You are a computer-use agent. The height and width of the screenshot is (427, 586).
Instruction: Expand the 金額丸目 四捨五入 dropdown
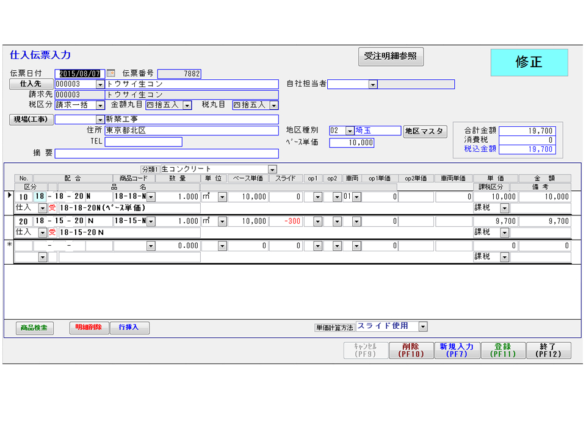(187, 106)
